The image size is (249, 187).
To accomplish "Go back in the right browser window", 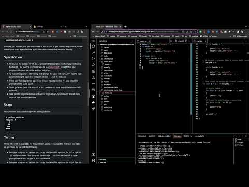I will [93, 32].
